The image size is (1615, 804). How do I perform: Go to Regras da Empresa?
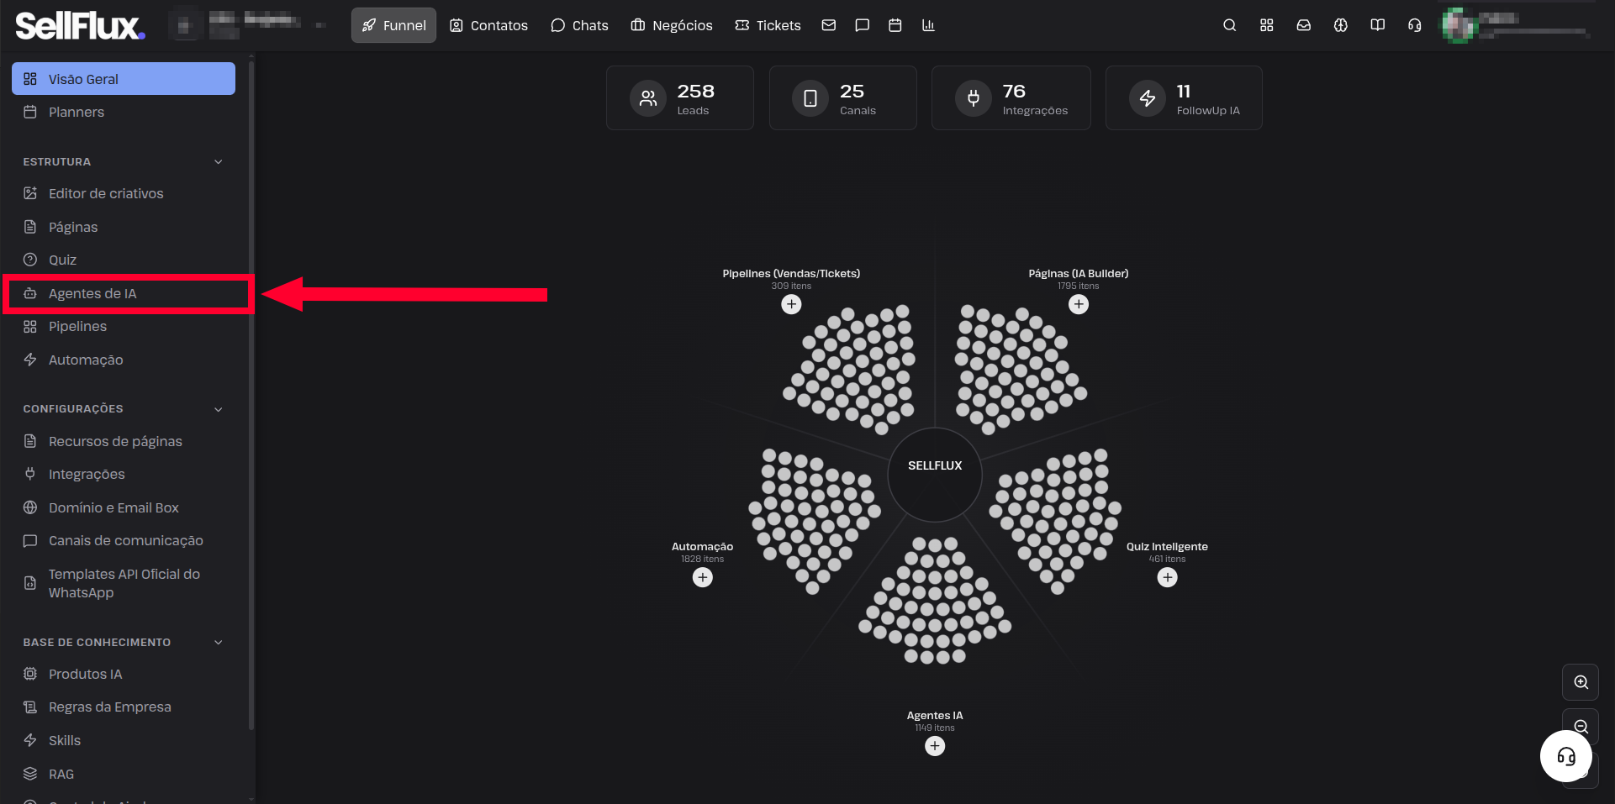coord(124,707)
